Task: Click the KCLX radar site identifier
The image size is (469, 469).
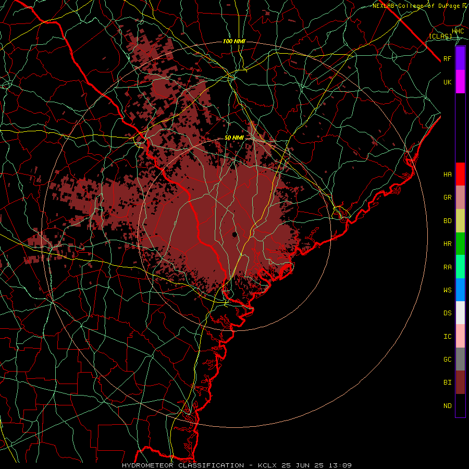Action: [x=267, y=465]
